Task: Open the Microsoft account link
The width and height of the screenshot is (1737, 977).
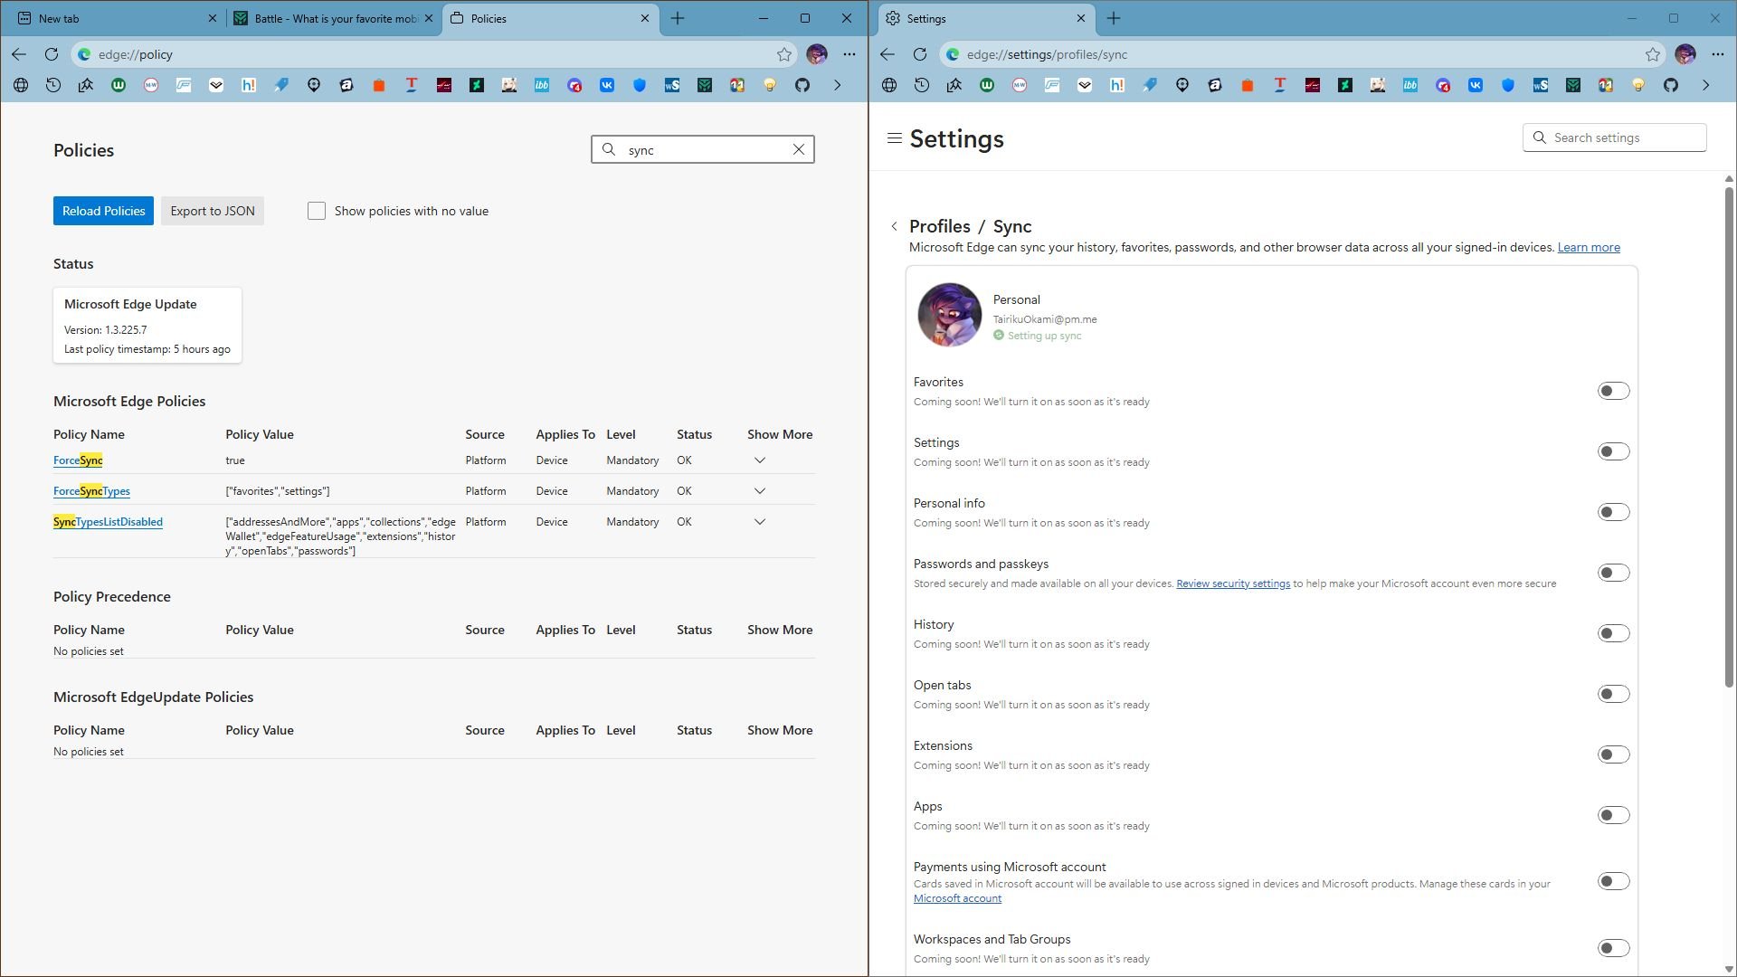Action: click(x=957, y=898)
